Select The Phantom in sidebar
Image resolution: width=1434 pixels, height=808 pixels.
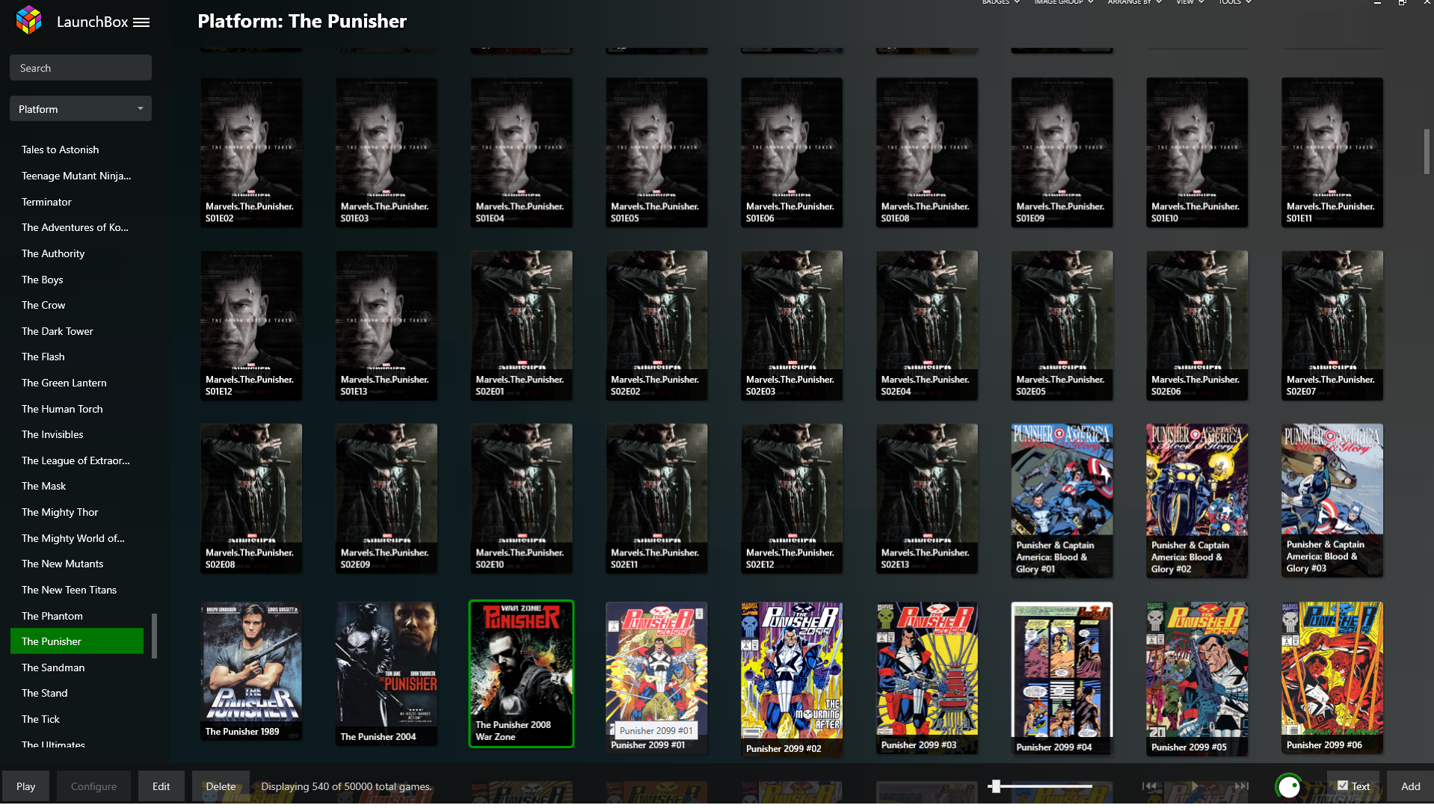point(77,617)
